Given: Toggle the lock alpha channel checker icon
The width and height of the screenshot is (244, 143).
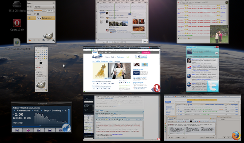Looking at the screenshot, I should pos(38,14).
